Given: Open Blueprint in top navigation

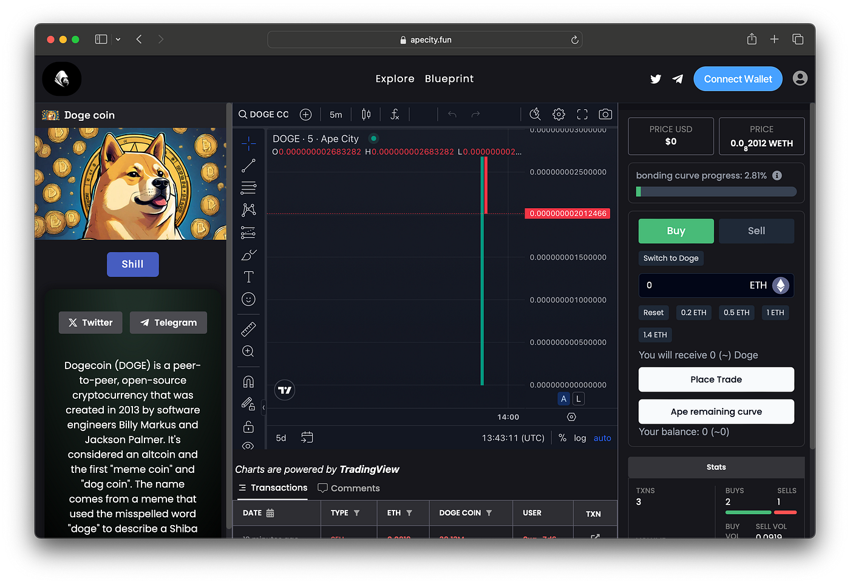Looking at the screenshot, I should pos(449,79).
